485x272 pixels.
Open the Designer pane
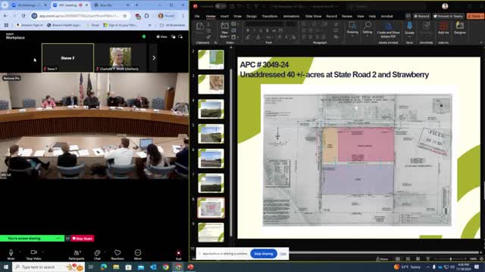coord(460,29)
